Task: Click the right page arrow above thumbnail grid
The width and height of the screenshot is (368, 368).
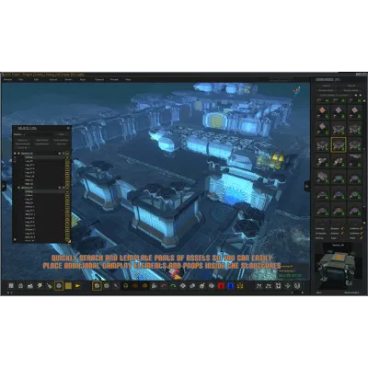Action: coord(360,95)
